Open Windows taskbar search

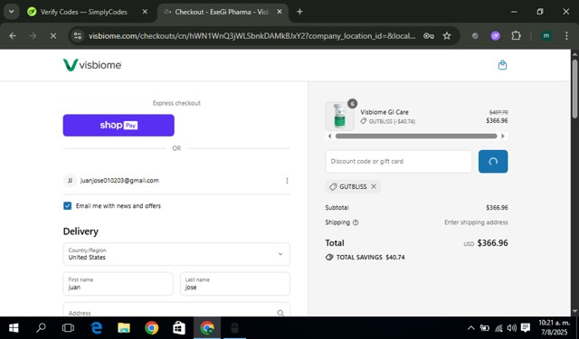coord(41,327)
